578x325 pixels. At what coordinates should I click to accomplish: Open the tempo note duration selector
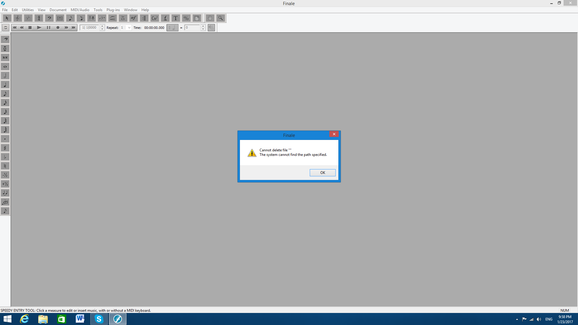172,28
